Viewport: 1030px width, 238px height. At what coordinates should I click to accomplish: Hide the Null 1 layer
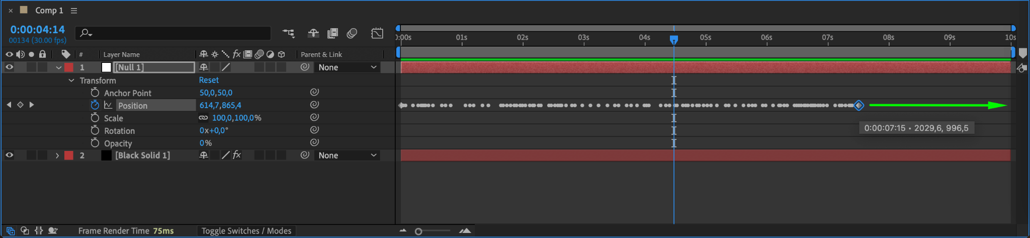10,67
